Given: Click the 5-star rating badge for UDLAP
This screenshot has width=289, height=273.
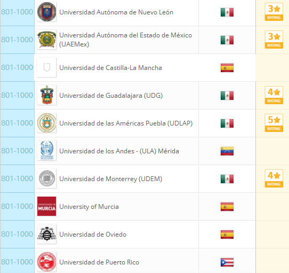Looking at the screenshot, I should [274, 123].
